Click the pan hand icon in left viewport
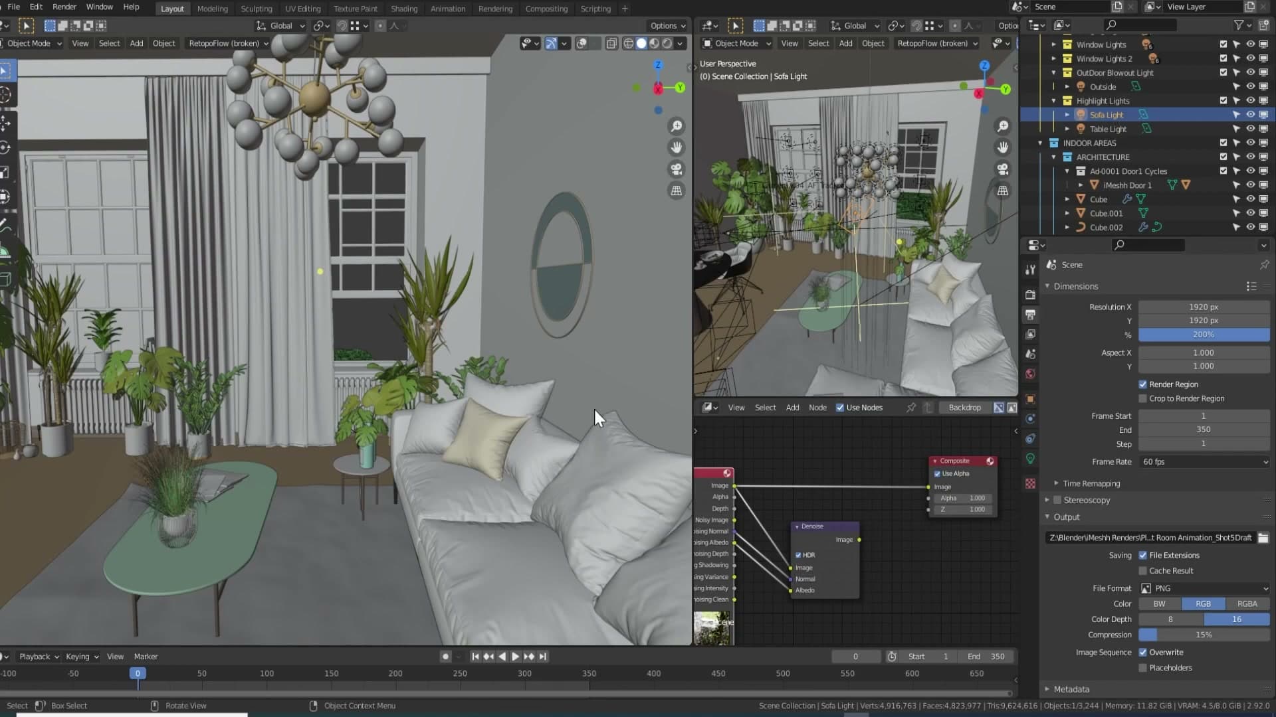Screen dimensions: 1276x717 (x=676, y=147)
